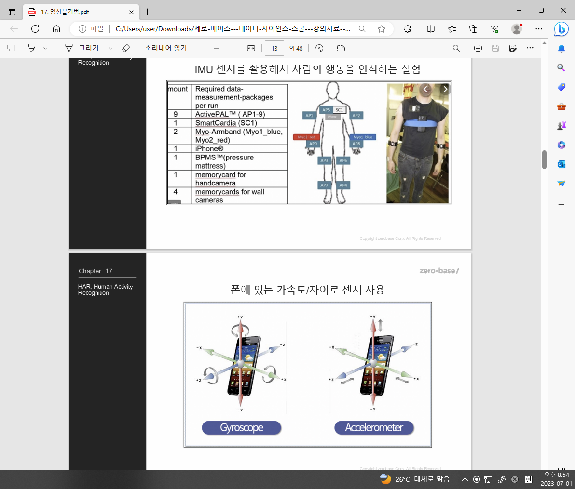The width and height of the screenshot is (575, 489).
Task: Click the Gyroscope label in slide
Action: coord(242,427)
